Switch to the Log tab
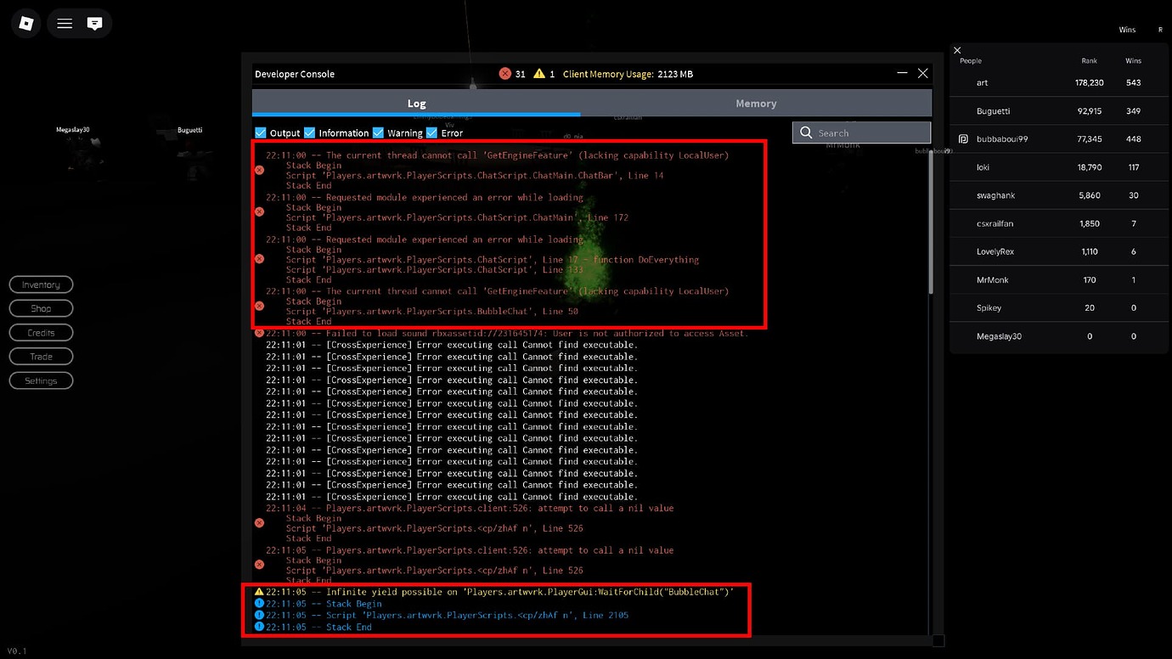1172x659 pixels. pos(416,103)
